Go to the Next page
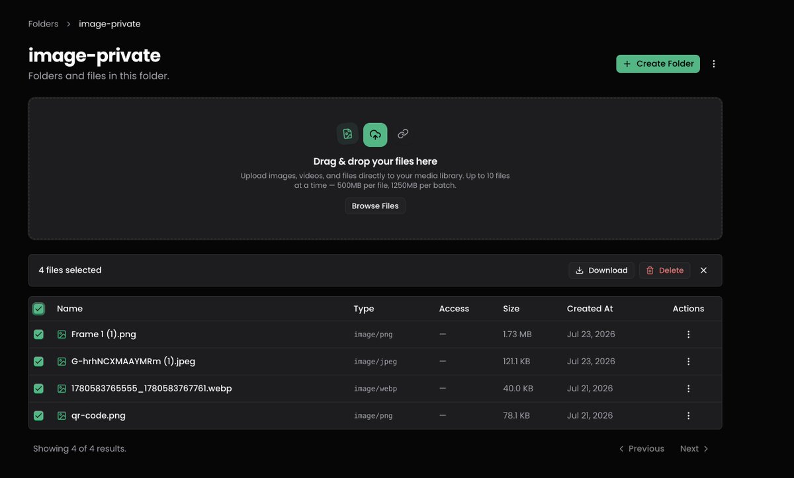The width and height of the screenshot is (794, 478). point(694,449)
